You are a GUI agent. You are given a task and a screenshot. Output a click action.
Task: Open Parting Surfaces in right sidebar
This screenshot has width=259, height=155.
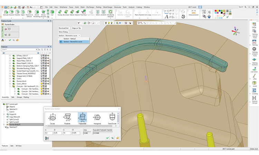pyautogui.click(x=255, y=62)
